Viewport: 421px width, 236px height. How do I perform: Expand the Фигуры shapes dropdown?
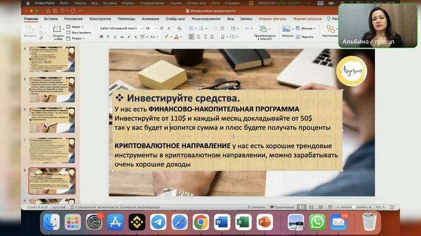(x=314, y=28)
